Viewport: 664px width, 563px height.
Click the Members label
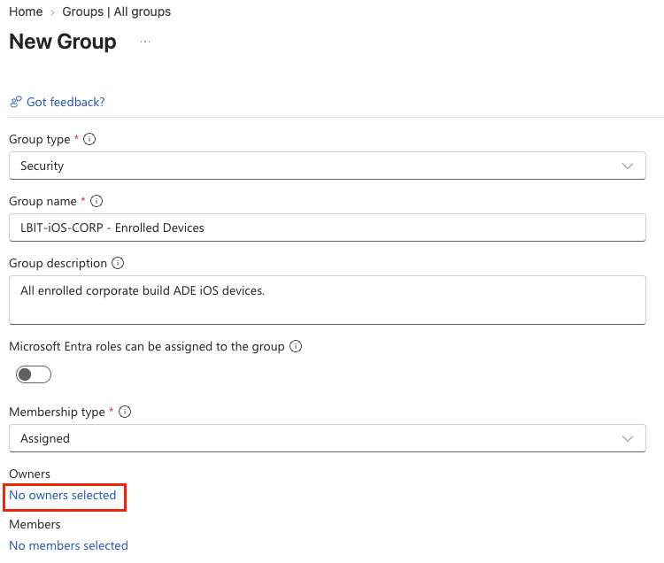35,524
